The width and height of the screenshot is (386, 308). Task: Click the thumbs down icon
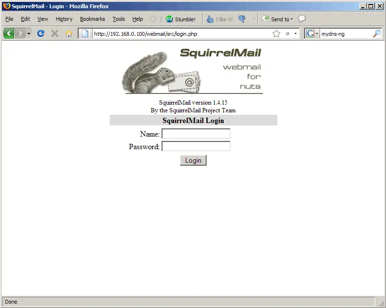(242, 19)
